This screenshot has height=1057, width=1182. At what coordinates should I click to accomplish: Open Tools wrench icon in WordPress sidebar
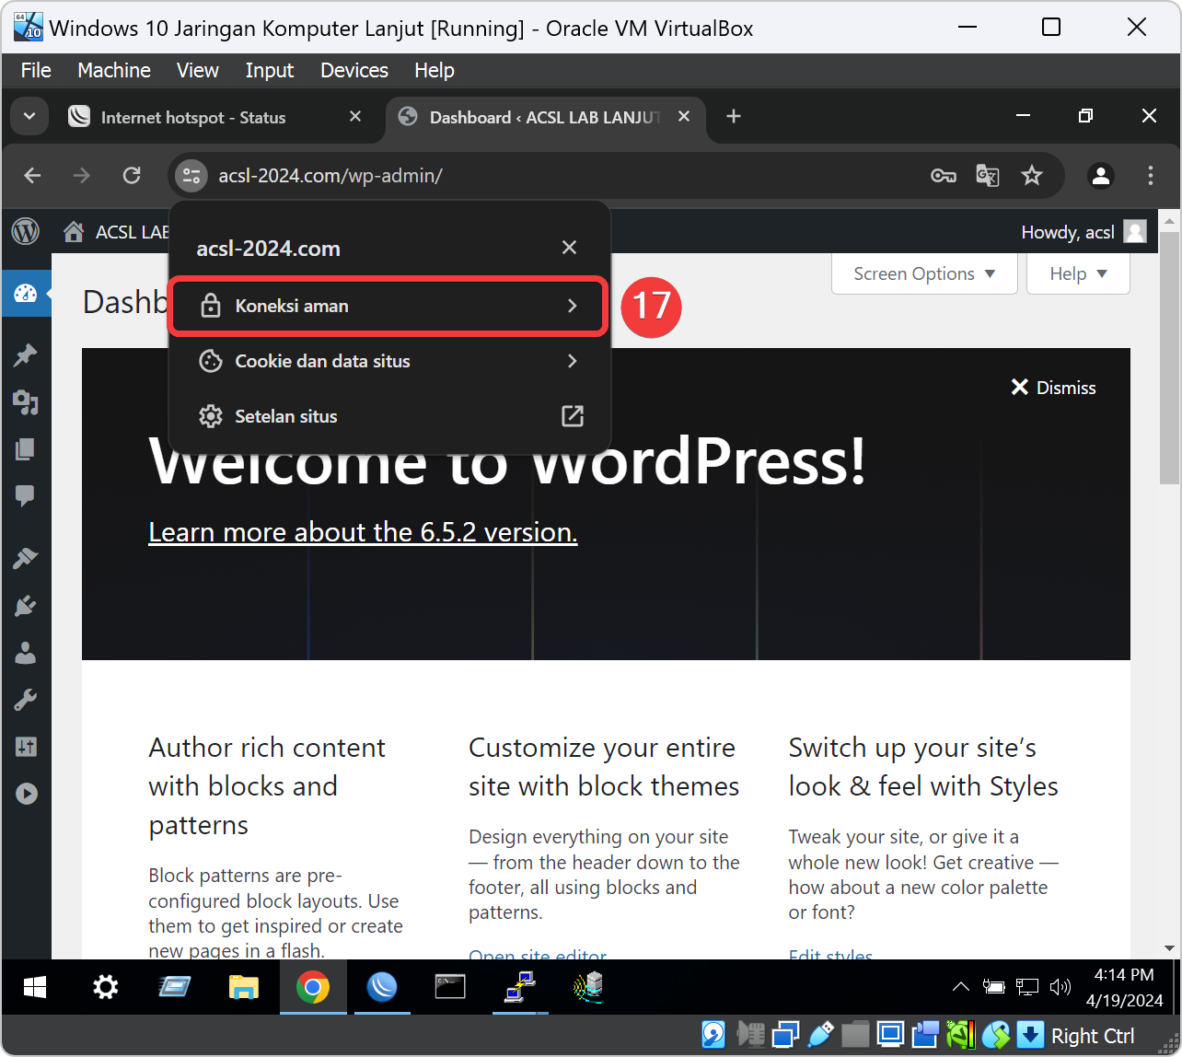[x=25, y=700]
